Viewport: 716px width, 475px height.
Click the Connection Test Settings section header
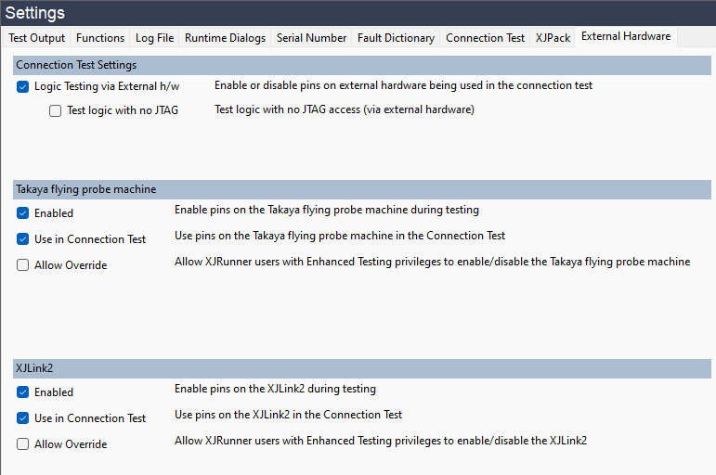point(76,65)
